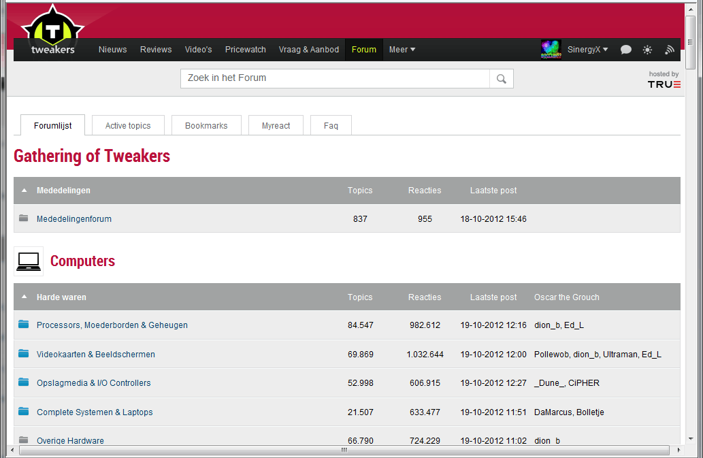The width and height of the screenshot is (703, 458).
Task: Switch to the Active topics tab
Action: [128, 125]
